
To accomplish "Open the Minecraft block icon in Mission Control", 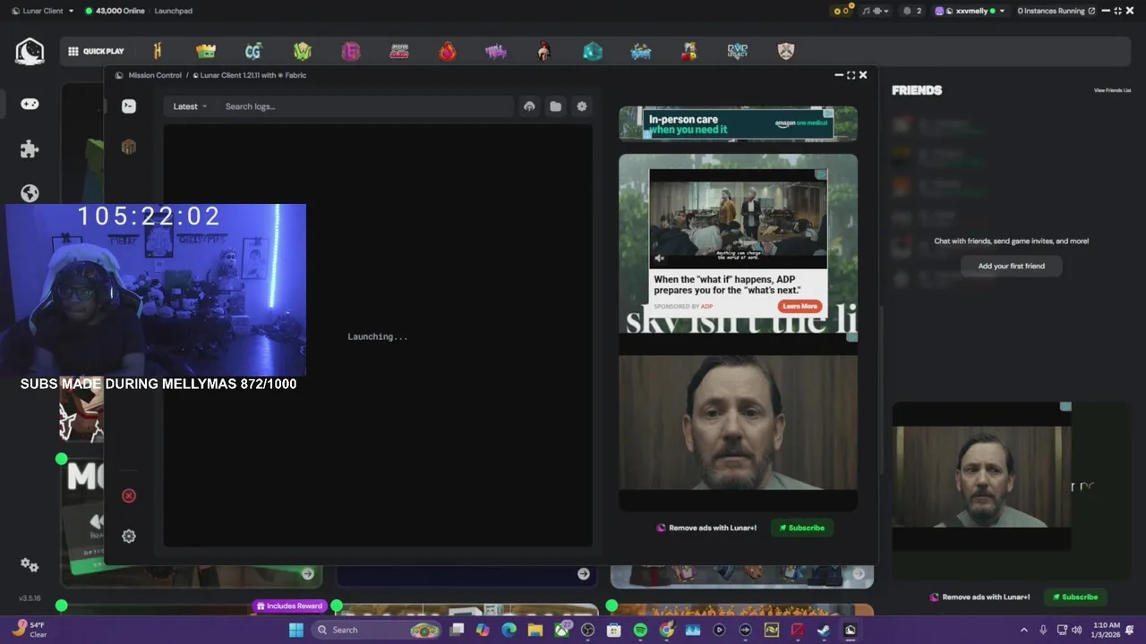I will coord(129,147).
